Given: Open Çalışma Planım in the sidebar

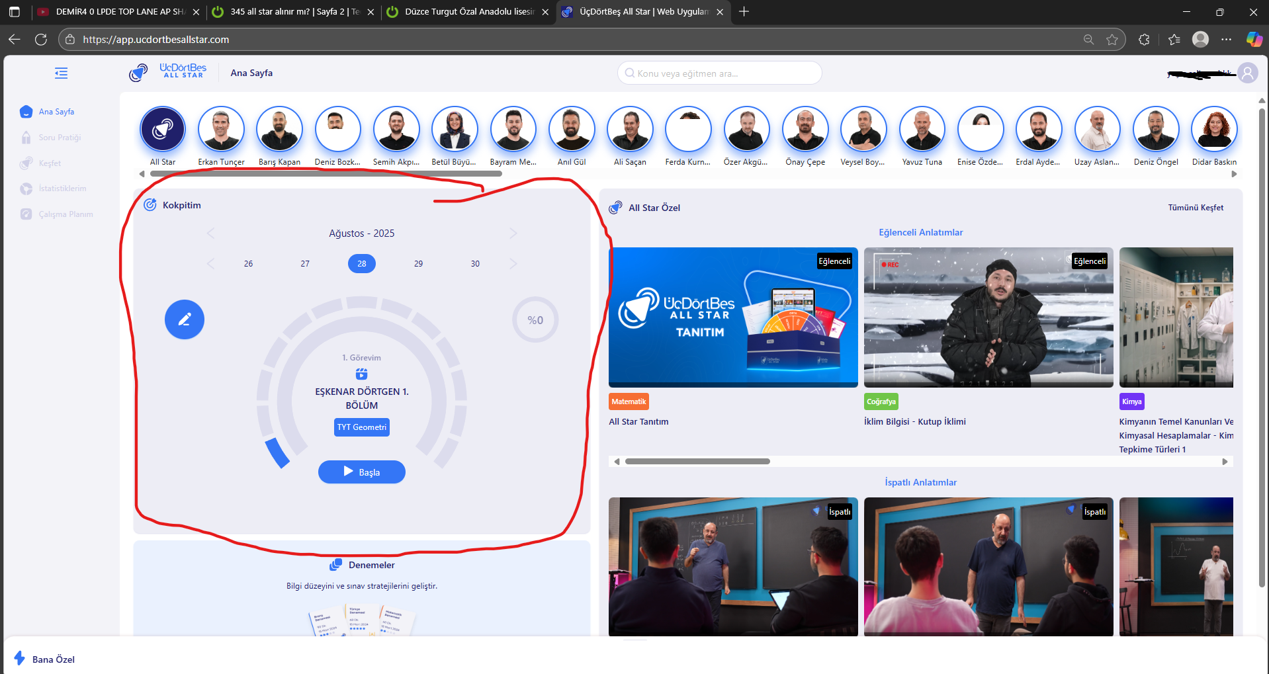Looking at the screenshot, I should click(x=57, y=214).
